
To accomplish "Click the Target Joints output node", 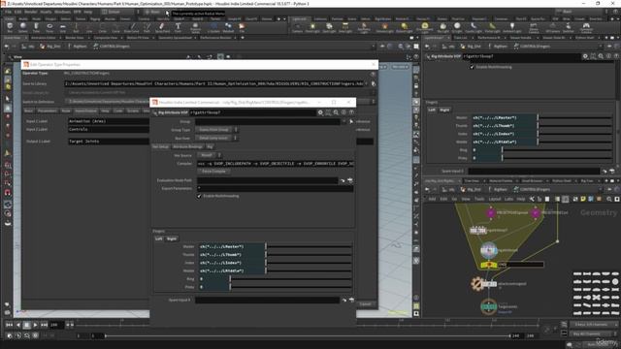I will point(489,306).
